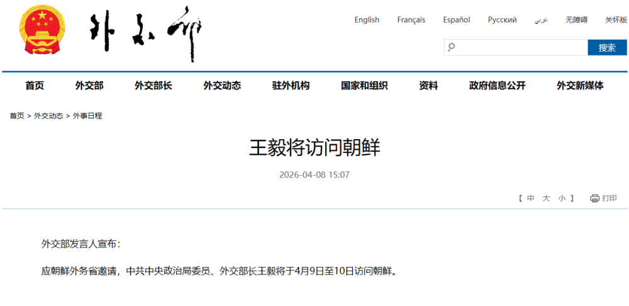The image size is (629, 306).
Task: Open 政府信息公开 navigation item
Action: tap(497, 86)
